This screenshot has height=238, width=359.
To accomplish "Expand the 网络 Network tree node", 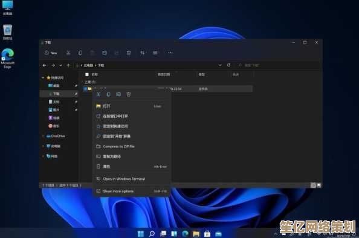I will coord(43,156).
